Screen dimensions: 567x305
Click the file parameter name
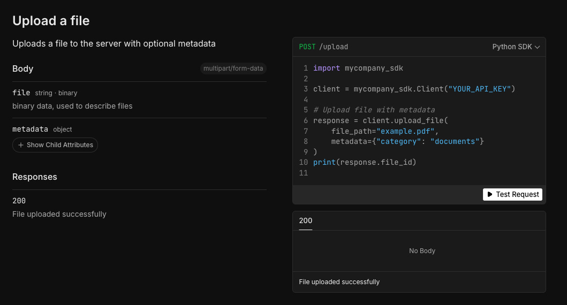[x=21, y=93]
